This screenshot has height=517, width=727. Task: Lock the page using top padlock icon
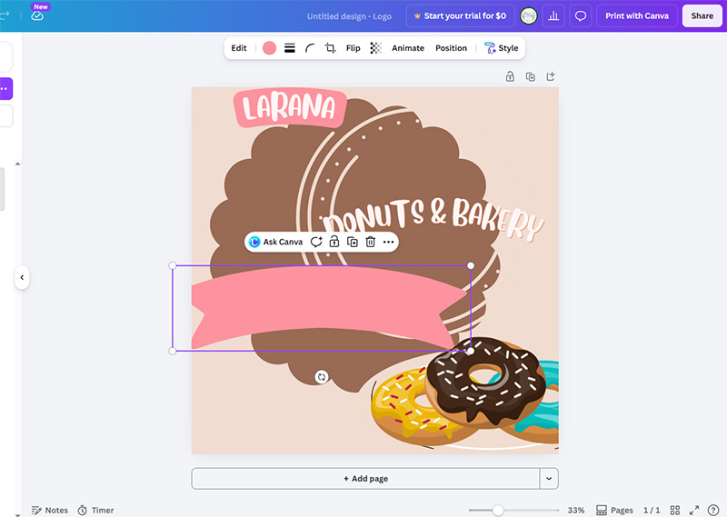click(510, 76)
